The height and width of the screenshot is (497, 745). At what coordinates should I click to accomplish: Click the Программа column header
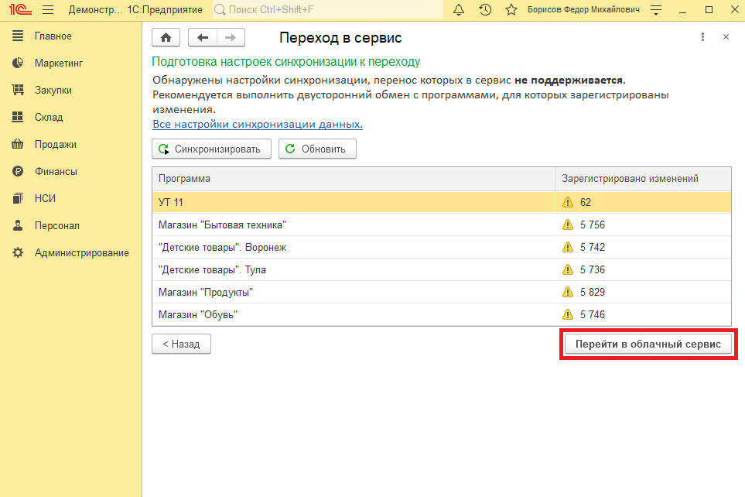coord(354,179)
